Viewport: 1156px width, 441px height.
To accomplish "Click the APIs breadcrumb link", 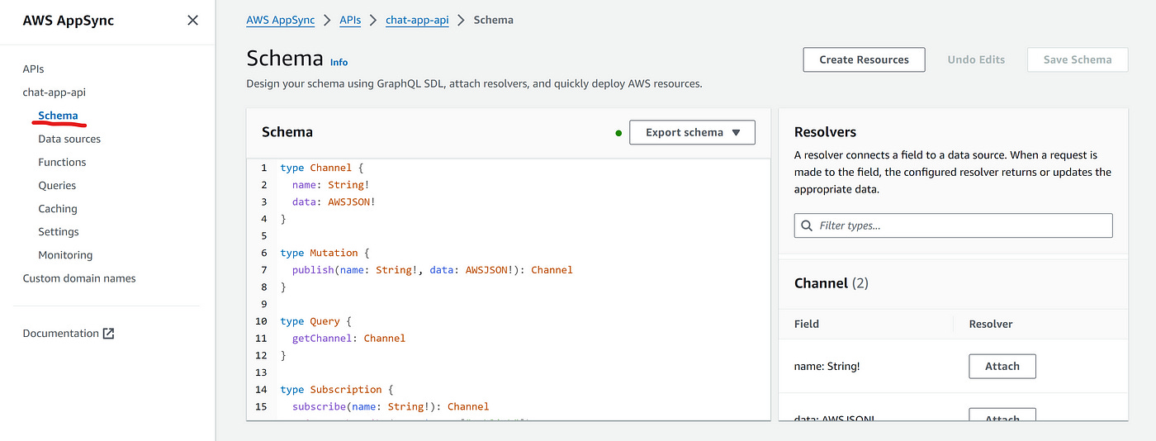I will point(350,20).
